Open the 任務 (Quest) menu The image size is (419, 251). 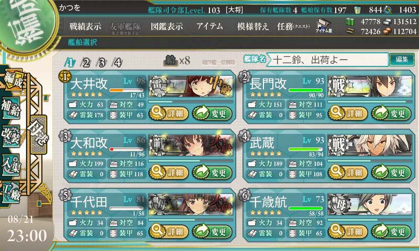click(x=293, y=26)
